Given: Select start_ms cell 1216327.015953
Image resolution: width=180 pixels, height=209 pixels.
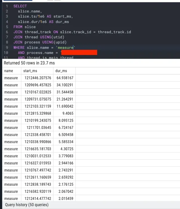Looking at the screenshot, I should pos(38,163).
